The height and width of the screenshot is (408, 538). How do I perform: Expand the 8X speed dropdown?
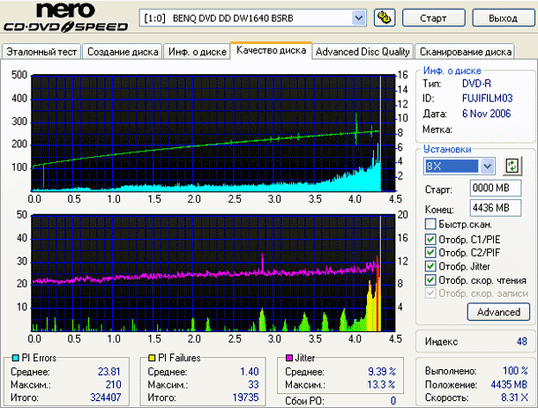488,166
